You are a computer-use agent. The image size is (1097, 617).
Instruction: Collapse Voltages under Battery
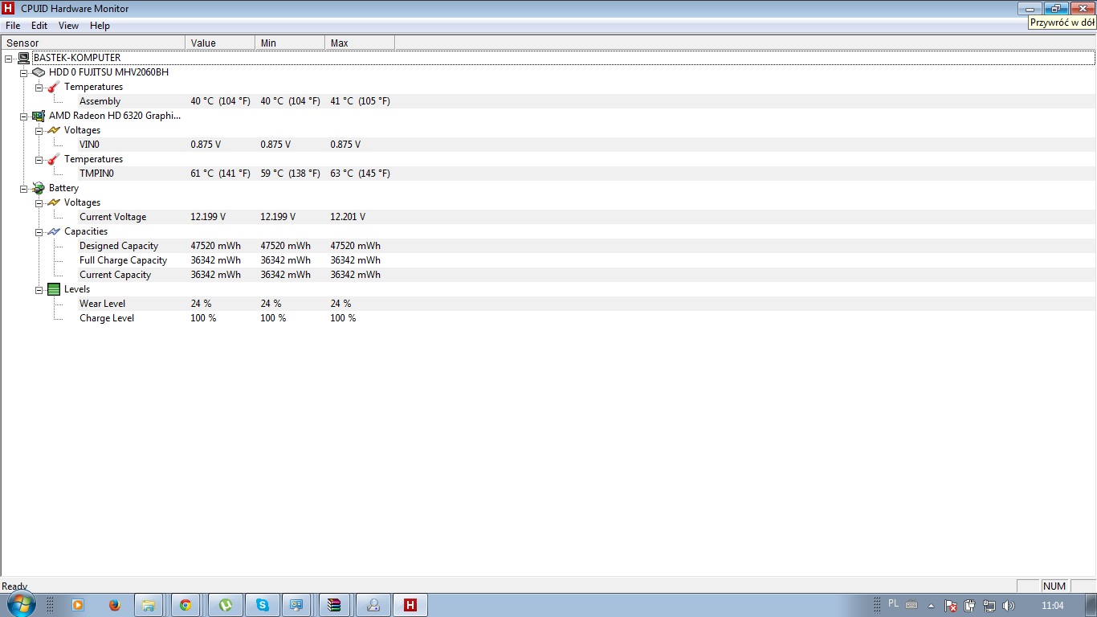click(39, 202)
